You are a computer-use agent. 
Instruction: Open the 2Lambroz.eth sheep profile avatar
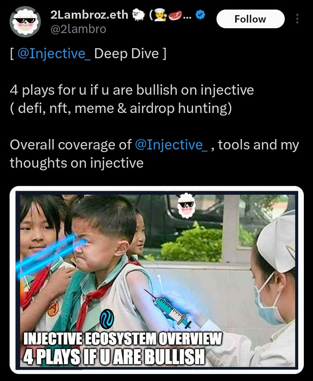tap(25, 22)
